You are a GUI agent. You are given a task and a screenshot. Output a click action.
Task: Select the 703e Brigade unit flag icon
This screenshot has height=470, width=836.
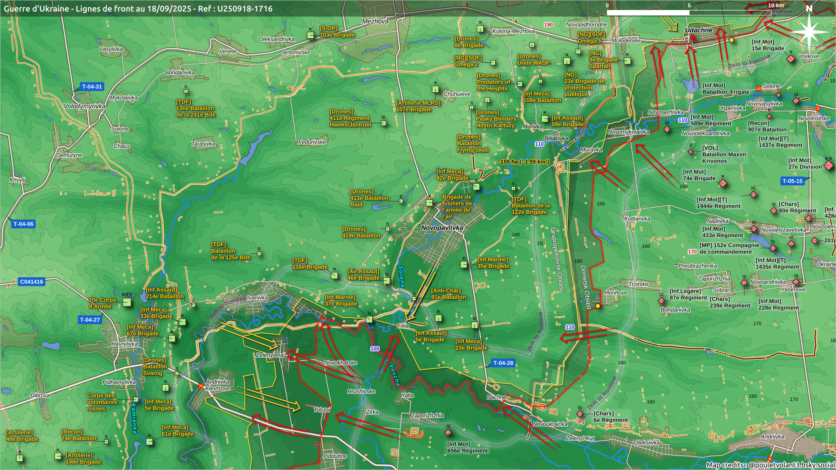point(310,35)
